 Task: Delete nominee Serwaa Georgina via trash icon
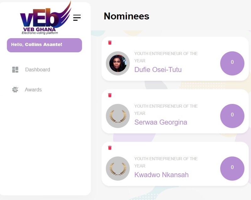(x=110, y=95)
